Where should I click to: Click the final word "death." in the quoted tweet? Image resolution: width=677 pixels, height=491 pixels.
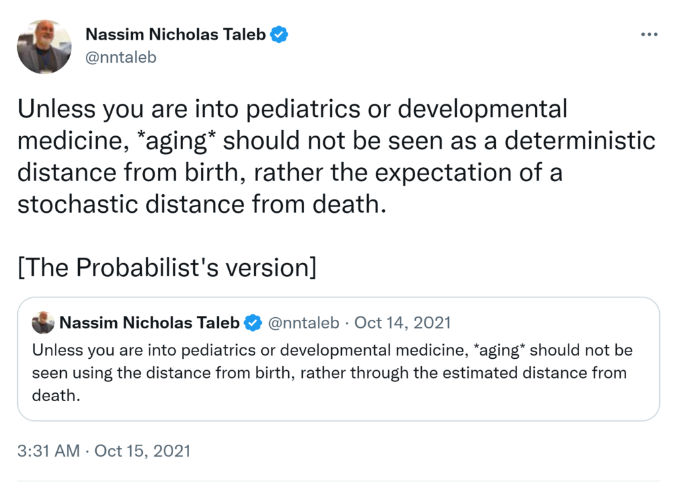(x=56, y=397)
